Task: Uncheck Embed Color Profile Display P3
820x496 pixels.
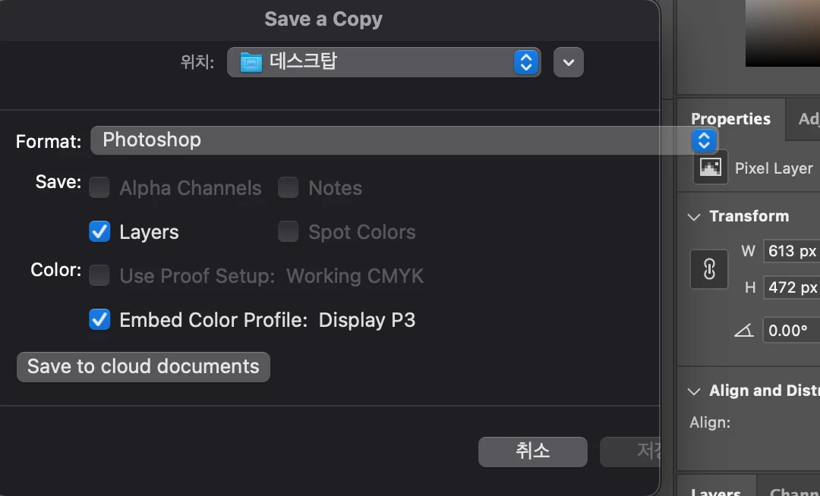Action: coord(99,319)
